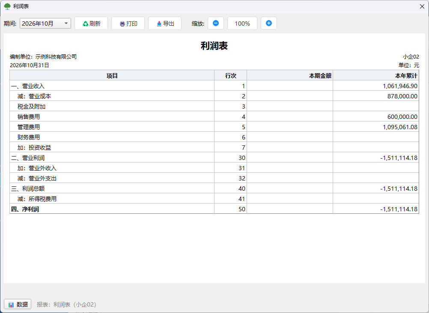429x313 pixels.
Task: Select the 本期金额 column header
Action: click(x=290, y=76)
